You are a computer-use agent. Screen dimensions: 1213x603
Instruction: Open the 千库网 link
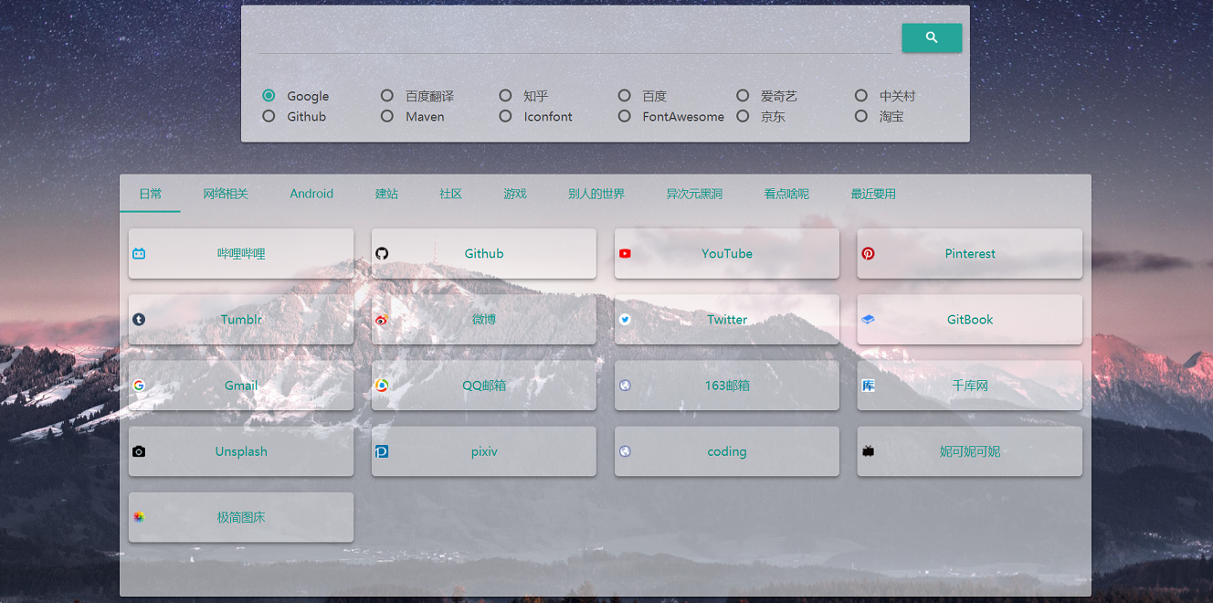coord(970,385)
